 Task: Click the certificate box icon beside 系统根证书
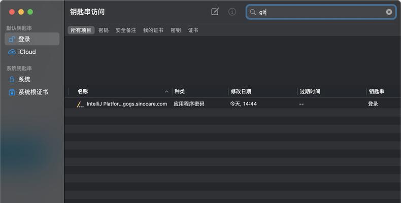point(12,92)
